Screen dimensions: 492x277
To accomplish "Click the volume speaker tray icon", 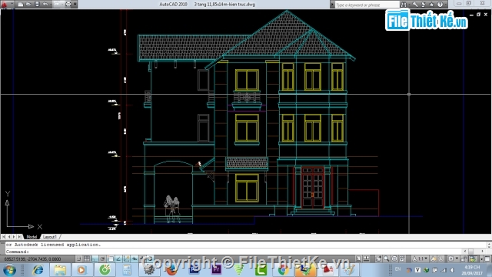I will coord(452,270).
